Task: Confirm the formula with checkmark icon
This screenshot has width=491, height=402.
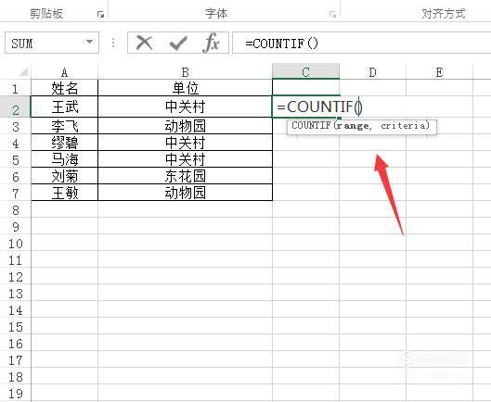Action: tap(178, 43)
